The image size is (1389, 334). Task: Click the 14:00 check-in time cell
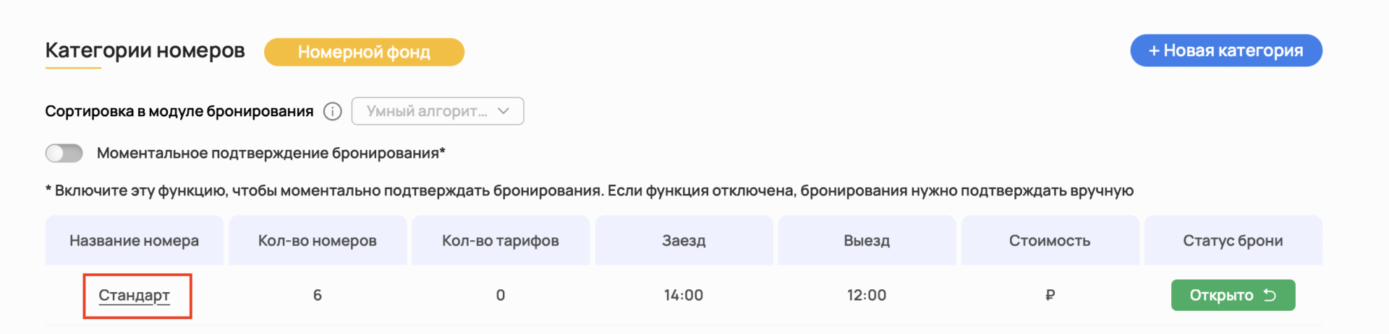(x=684, y=295)
